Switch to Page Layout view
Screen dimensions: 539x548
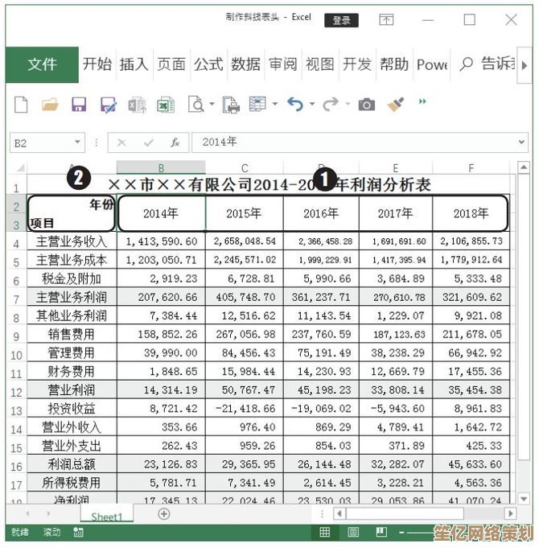(353, 532)
